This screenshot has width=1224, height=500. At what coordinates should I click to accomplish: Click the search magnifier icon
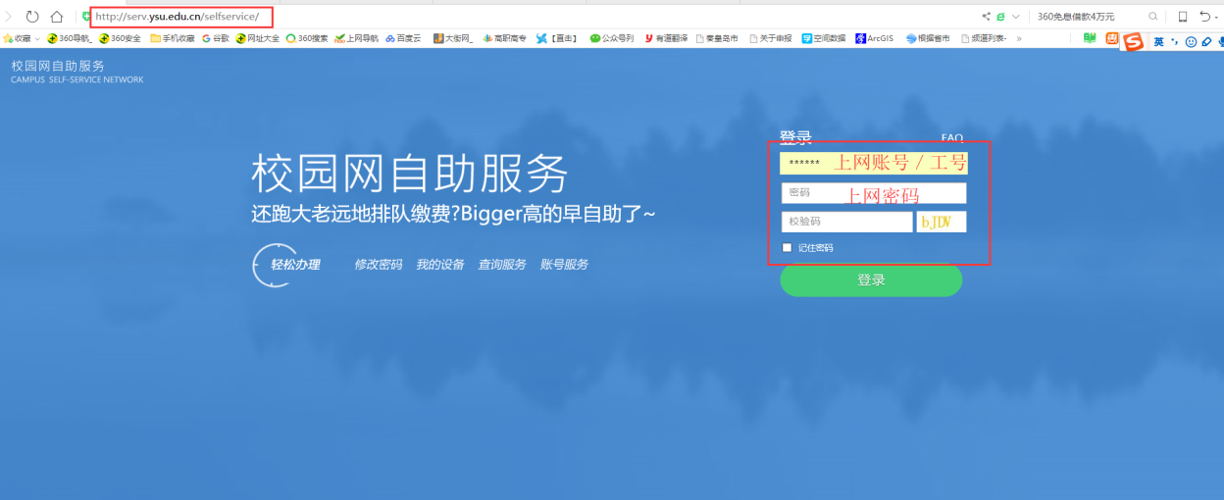[1152, 17]
